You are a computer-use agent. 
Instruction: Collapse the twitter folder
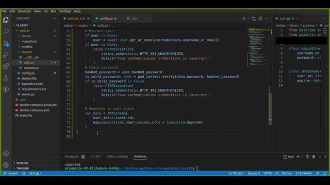tap(36, 31)
